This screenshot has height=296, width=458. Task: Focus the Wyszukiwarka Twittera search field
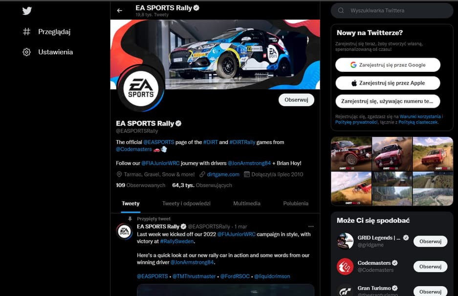pos(392,11)
